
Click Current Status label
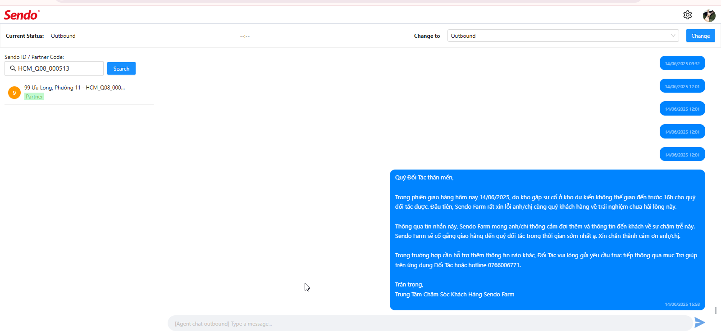tap(25, 36)
